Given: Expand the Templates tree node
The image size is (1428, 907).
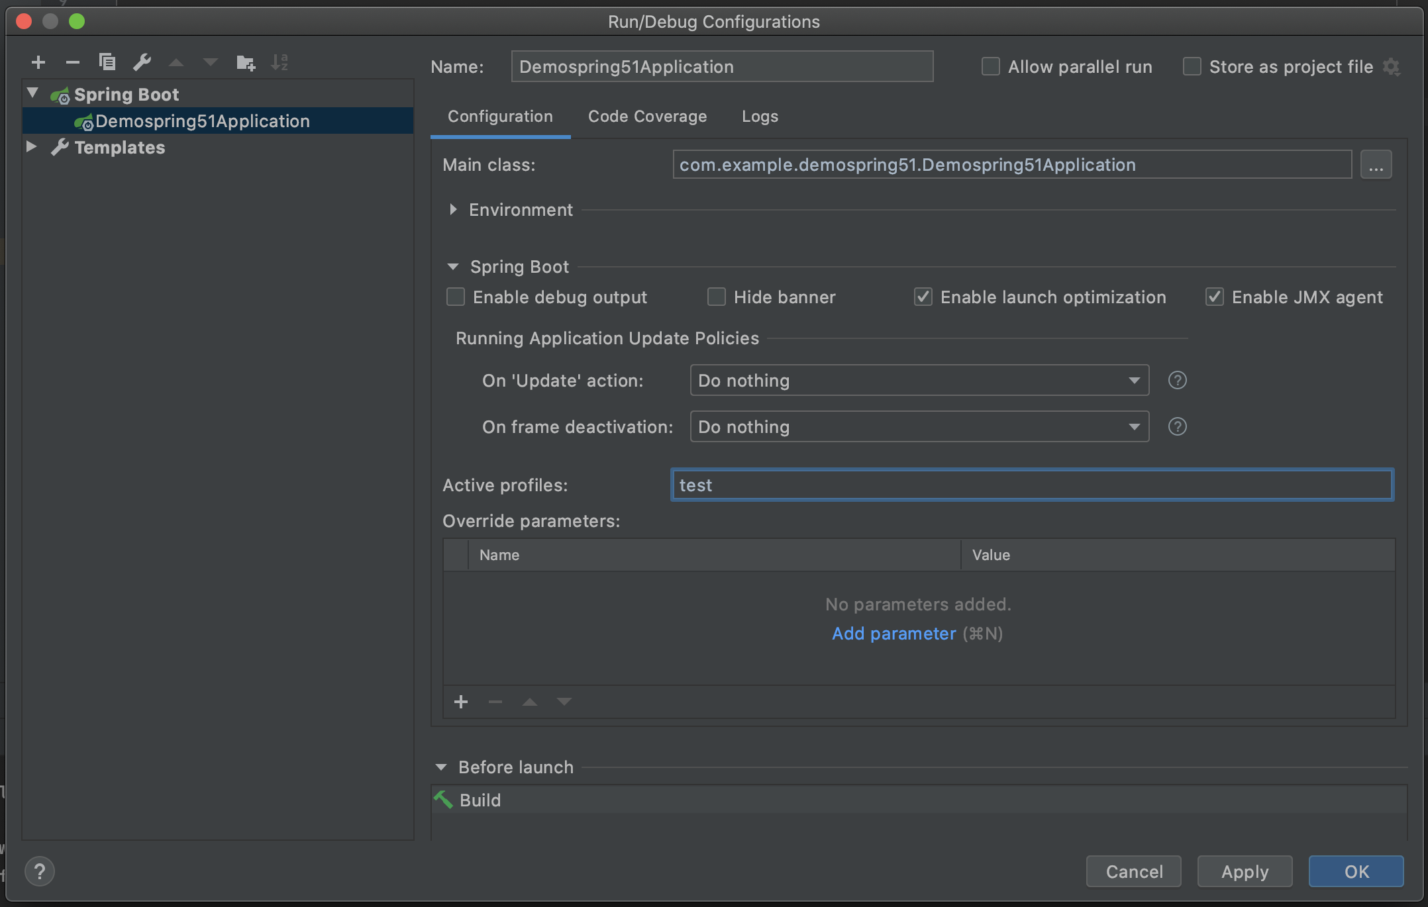Looking at the screenshot, I should coord(31,146).
